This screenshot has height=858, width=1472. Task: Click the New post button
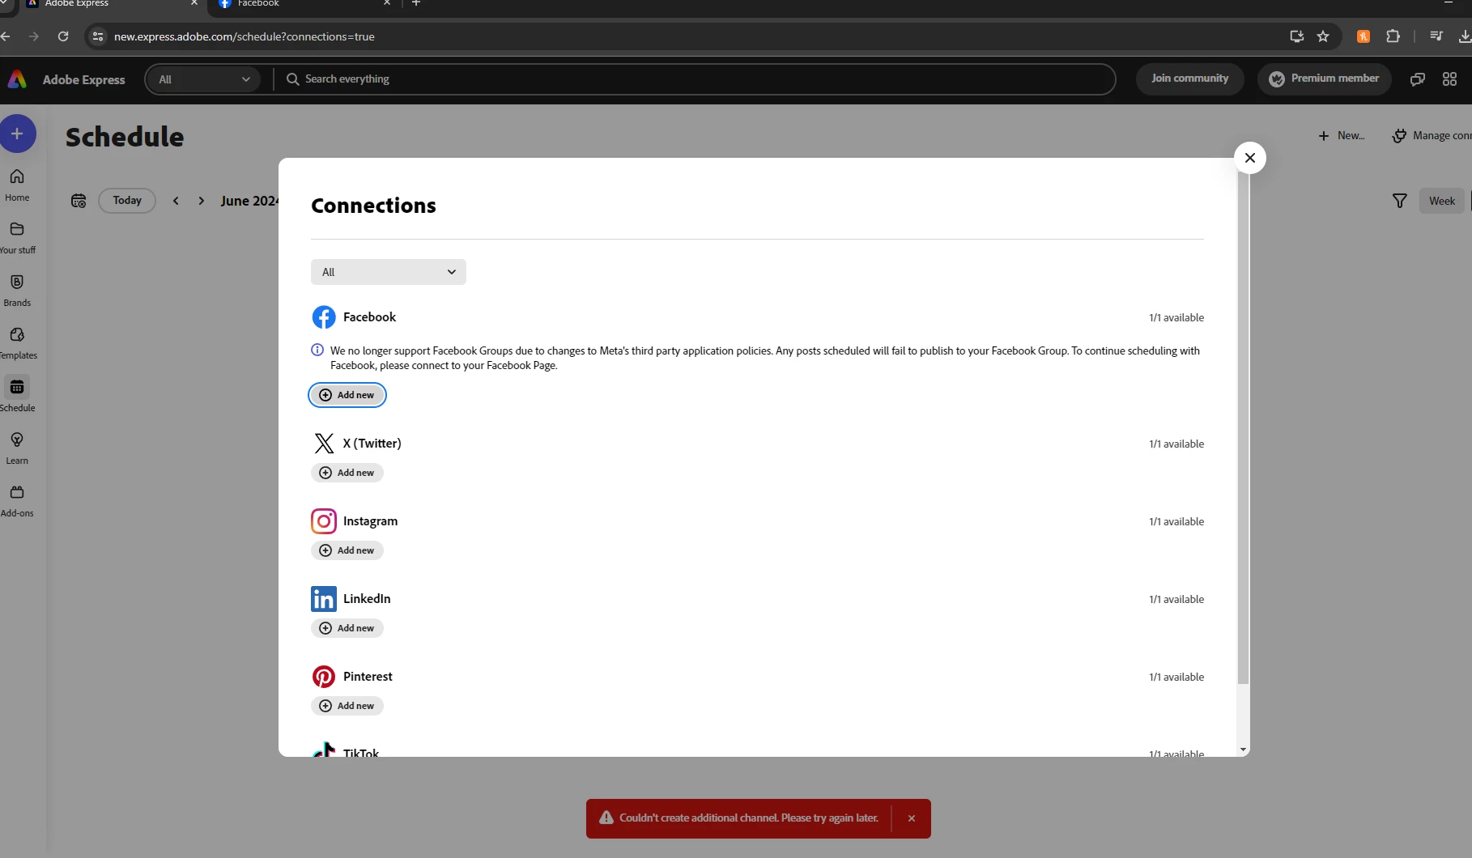click(x=1342, y=136)
